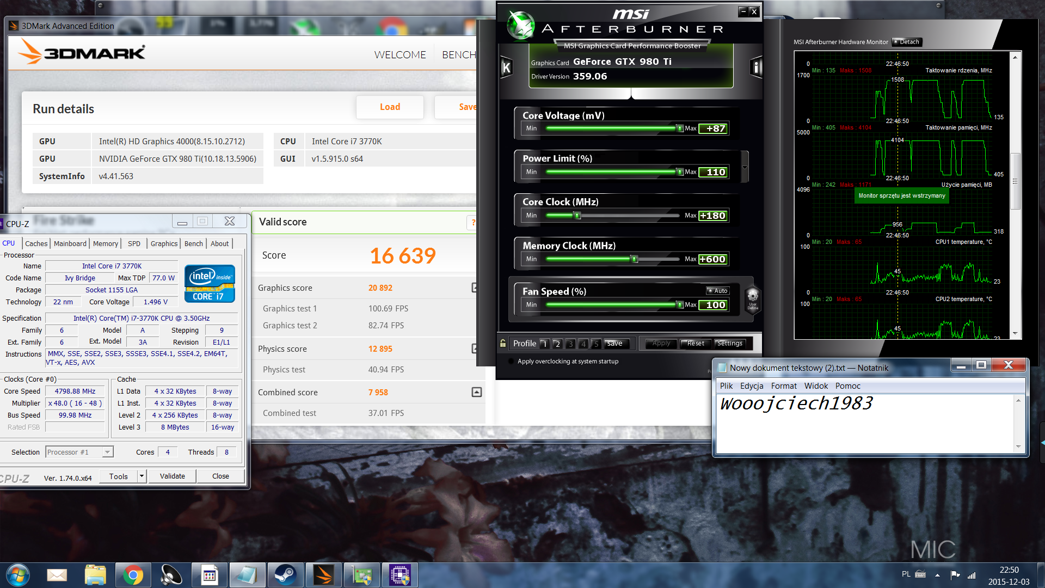
Task: Open Notepad's Edycja menu
Action: click(752, 385)
